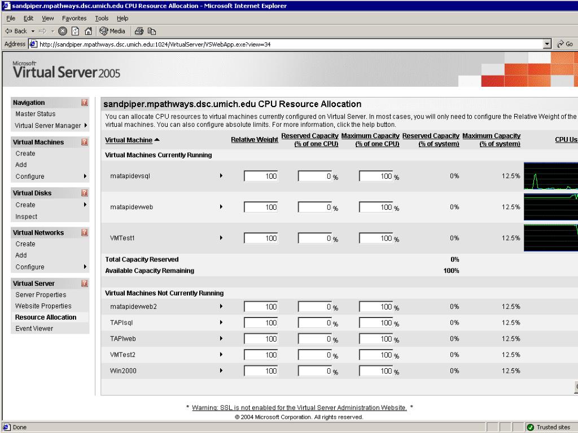
Task: Click the SSL warning link
Action: point(299,408)
